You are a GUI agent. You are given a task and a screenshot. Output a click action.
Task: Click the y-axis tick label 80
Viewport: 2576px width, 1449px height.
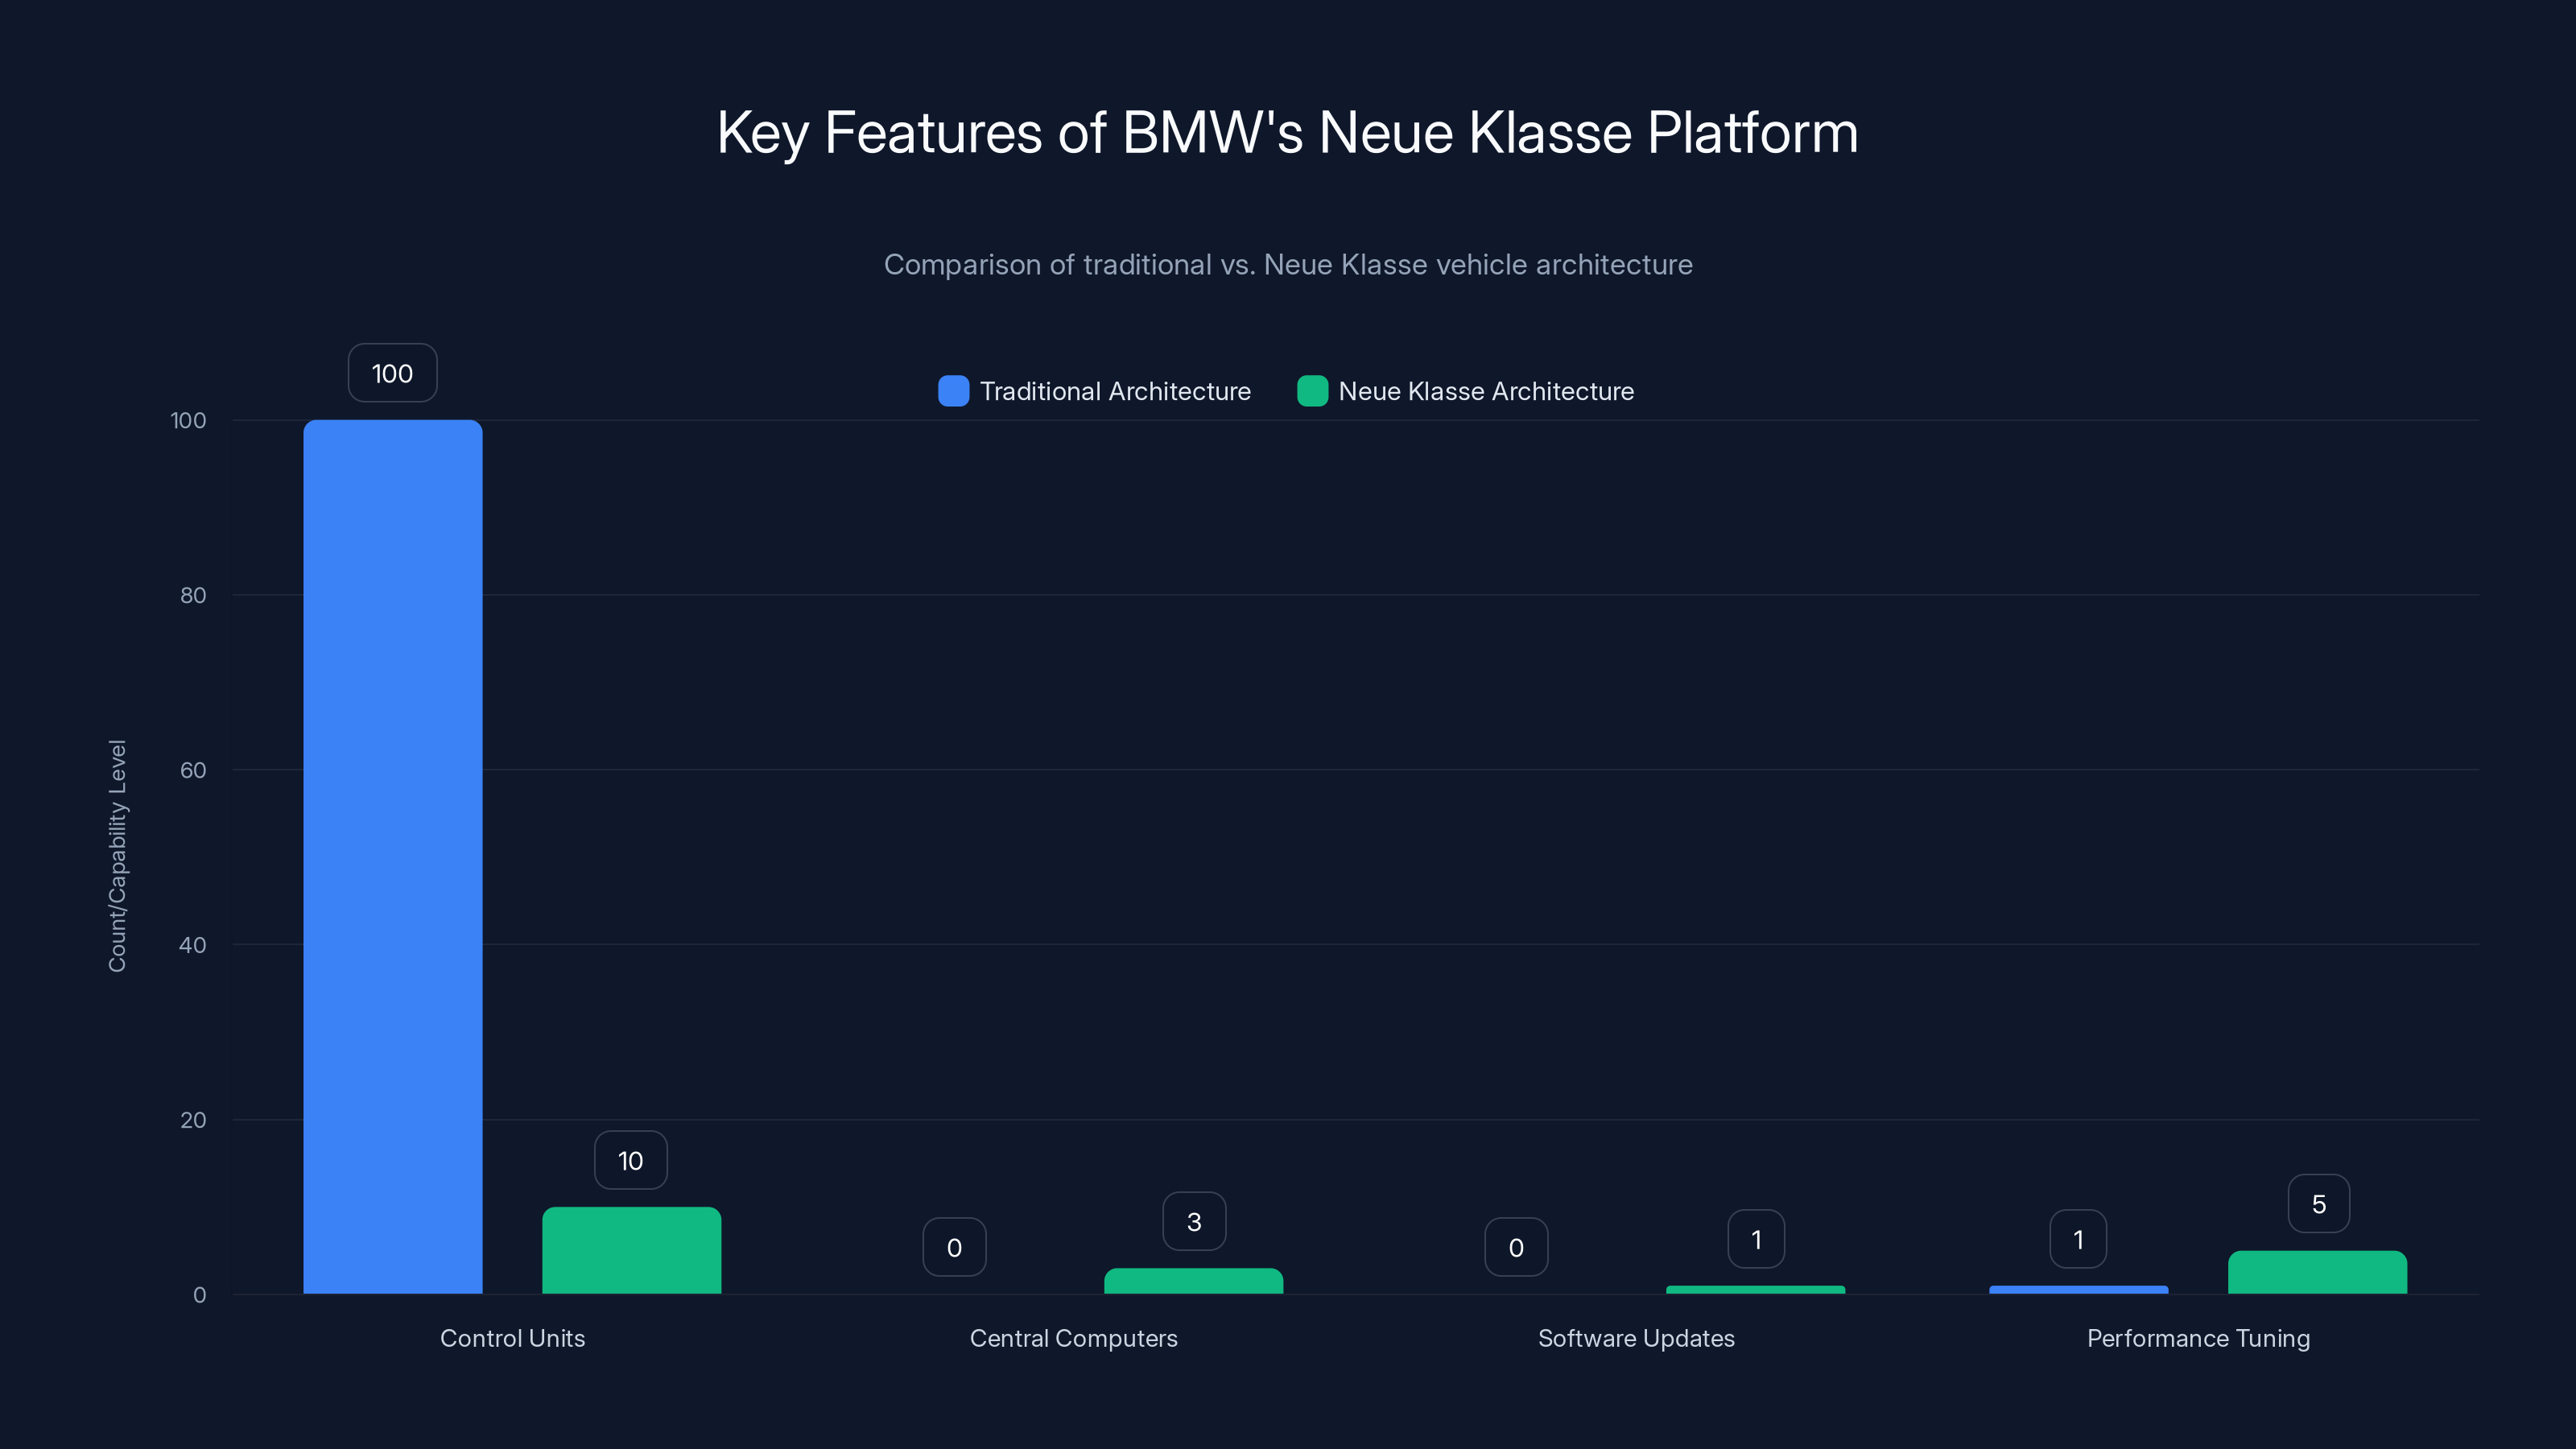[x=193, y=595]
